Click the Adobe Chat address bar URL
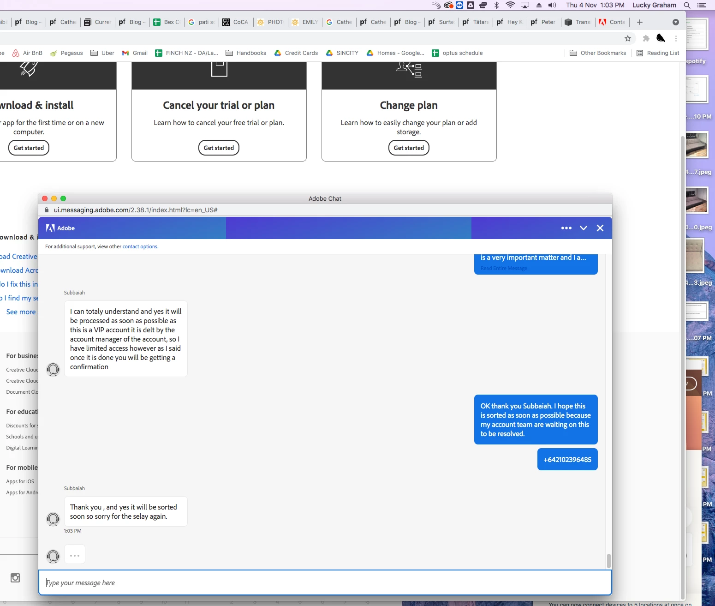The image size is (715, 606). point(136,210)
